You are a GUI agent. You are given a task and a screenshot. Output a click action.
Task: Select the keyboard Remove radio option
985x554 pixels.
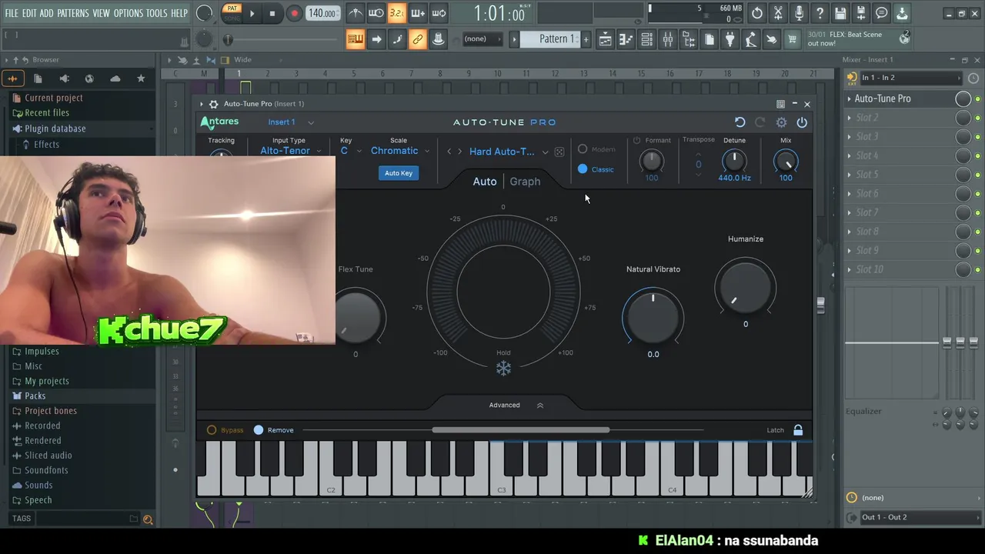point(259,430)
